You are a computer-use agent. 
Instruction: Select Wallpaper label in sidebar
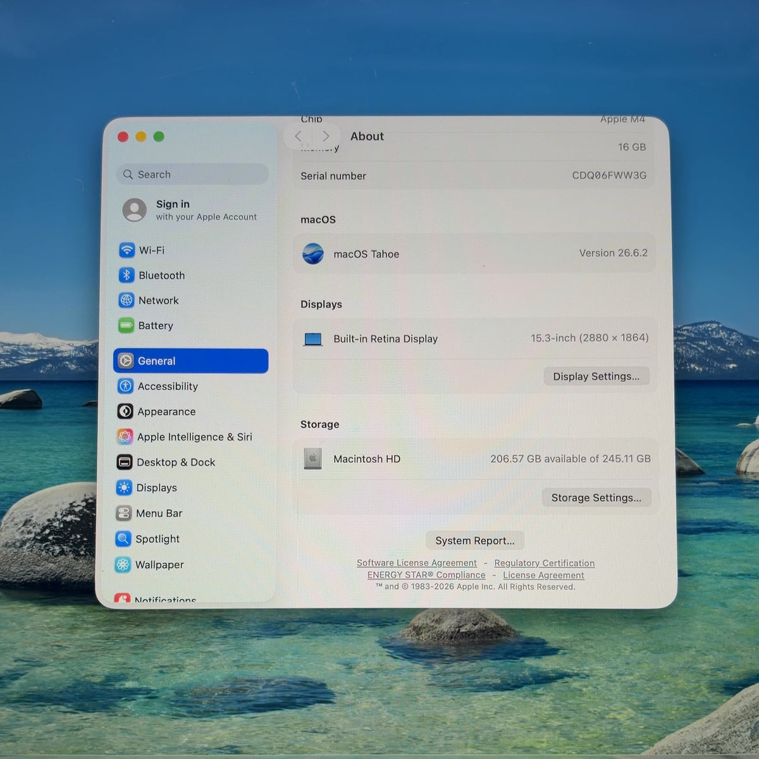(x=159, y=565)
